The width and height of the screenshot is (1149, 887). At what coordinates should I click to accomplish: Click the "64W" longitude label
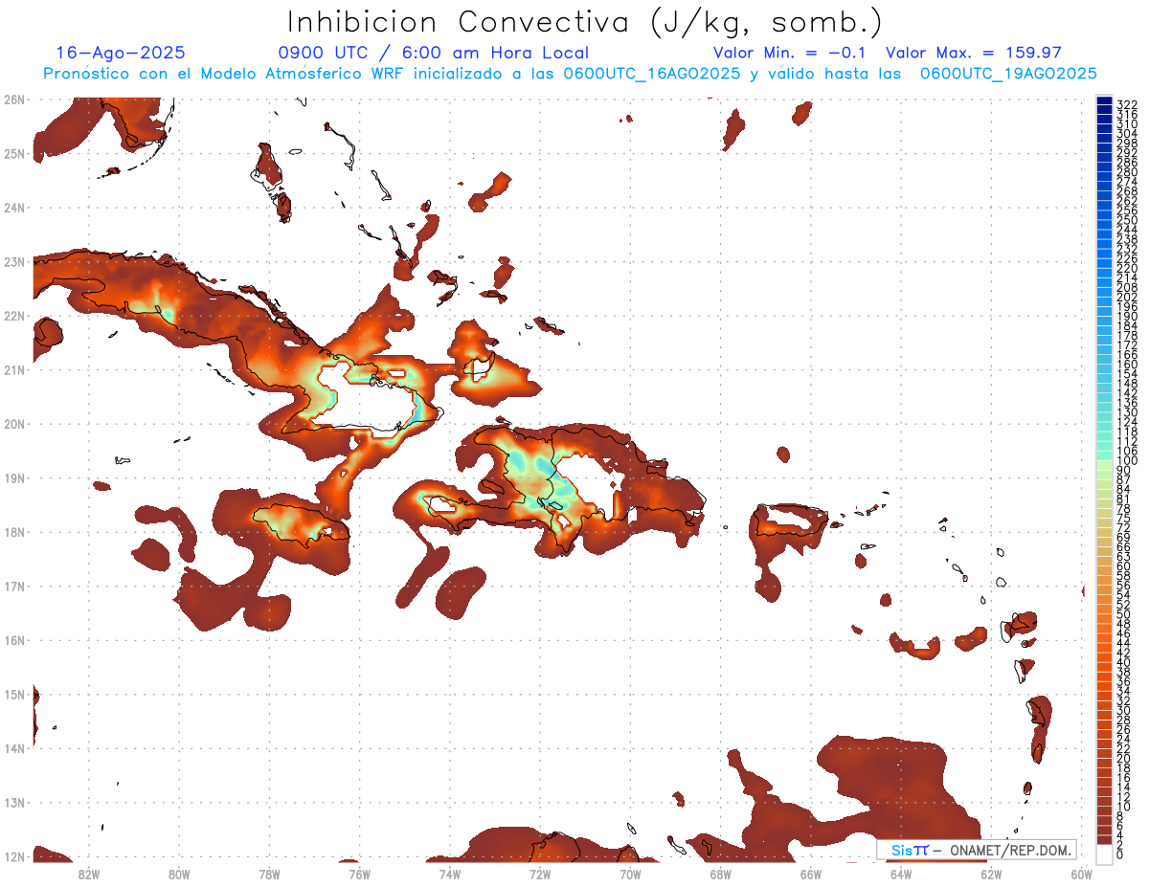click(x=900, y=874)
